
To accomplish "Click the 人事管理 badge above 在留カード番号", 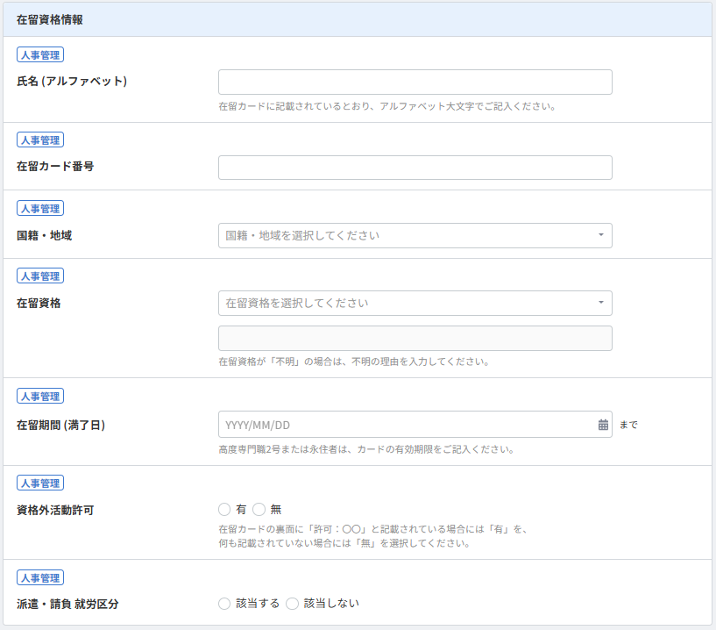I will coord(40,140).
